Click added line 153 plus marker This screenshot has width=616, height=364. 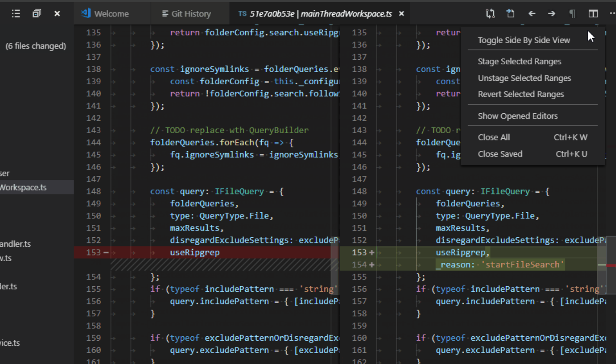coord(372,252)
